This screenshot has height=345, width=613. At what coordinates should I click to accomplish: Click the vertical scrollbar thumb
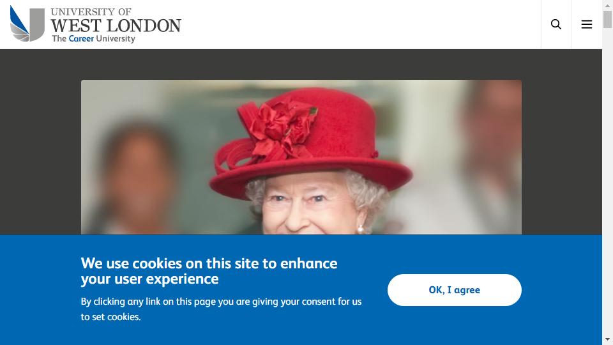[x=607, y=20]
